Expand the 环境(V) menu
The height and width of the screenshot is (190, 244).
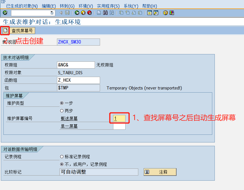(x=86, y=6)
